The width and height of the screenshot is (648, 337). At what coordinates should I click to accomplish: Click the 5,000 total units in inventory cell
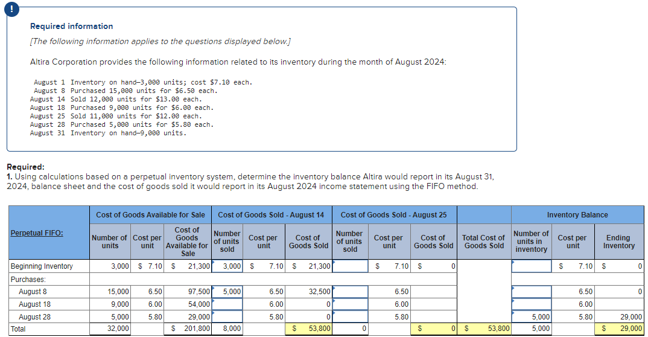tap(532, 329)
